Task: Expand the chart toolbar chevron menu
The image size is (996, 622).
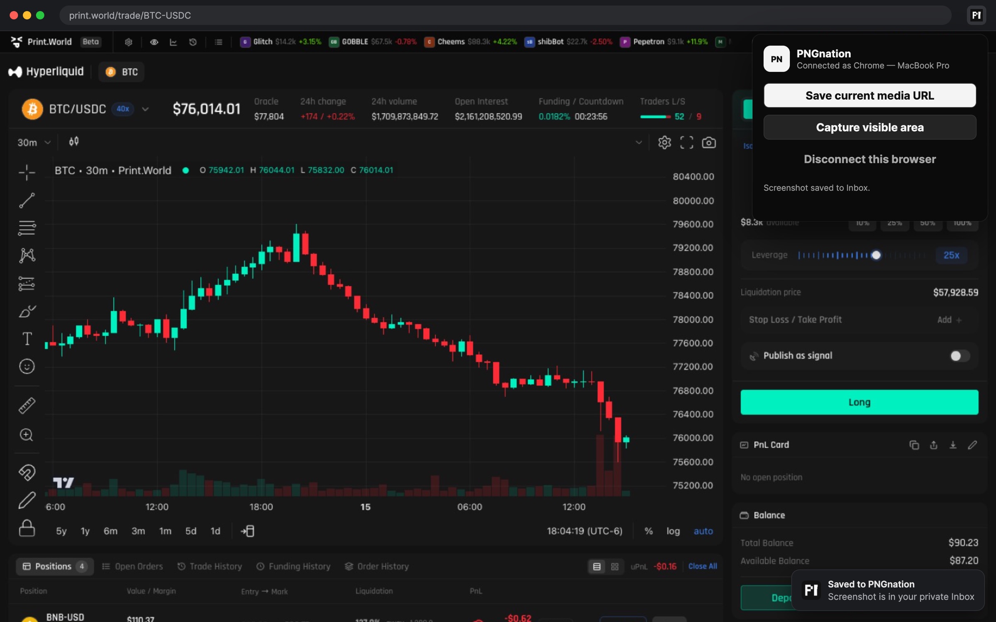Action: click(639, 142)
